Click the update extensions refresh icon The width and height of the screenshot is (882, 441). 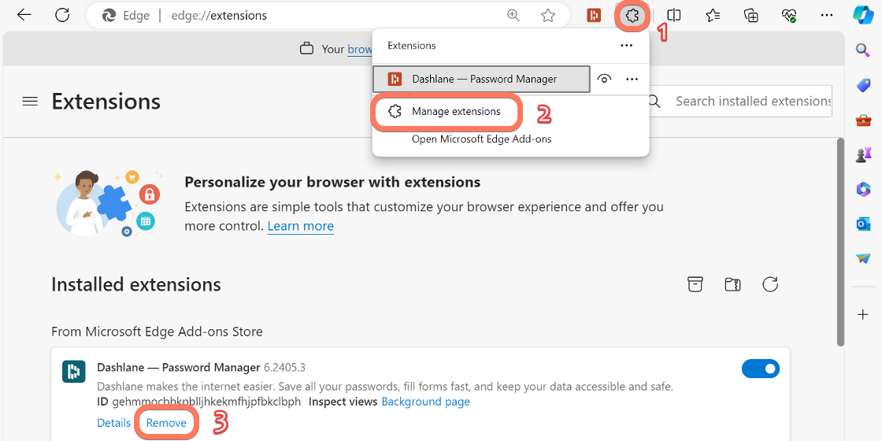pos(770,284)
